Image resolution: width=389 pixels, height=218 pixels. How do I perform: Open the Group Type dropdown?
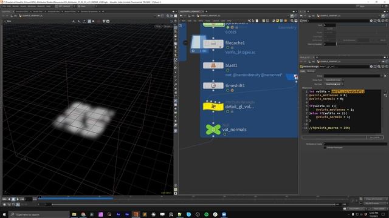click(x=334, y=80)
